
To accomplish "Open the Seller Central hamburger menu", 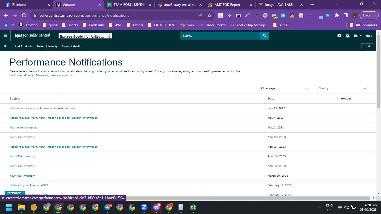I will point(5,36).
